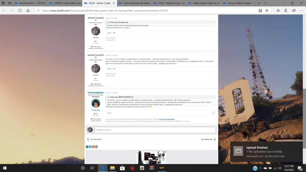The height and width of the screenshot is (172, 306).
Task: Show tabs you've set aside
Action: [x=3, y=3]
